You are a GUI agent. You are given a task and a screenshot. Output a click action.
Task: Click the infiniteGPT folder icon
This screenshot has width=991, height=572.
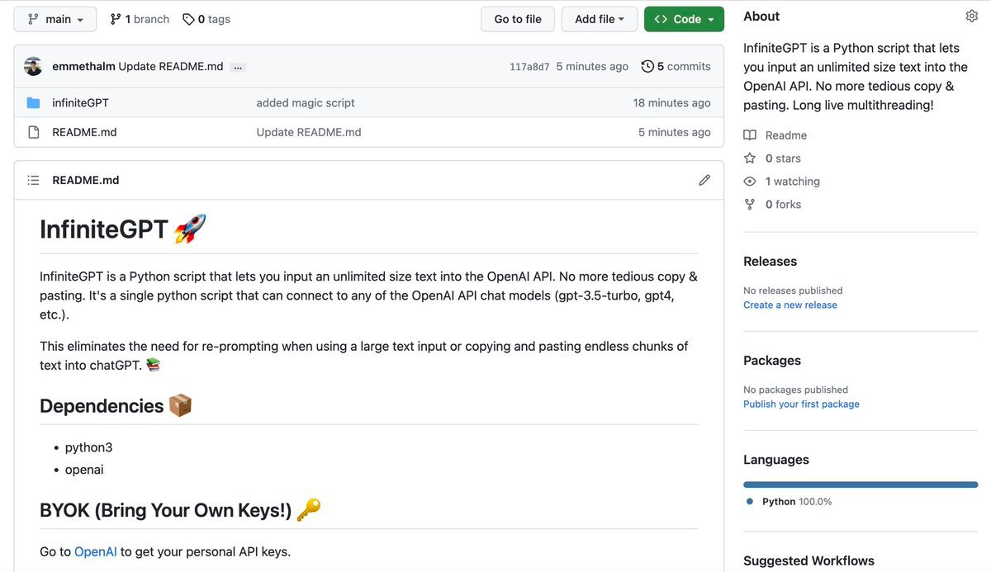pyautogui.click(x=33, y=103)
